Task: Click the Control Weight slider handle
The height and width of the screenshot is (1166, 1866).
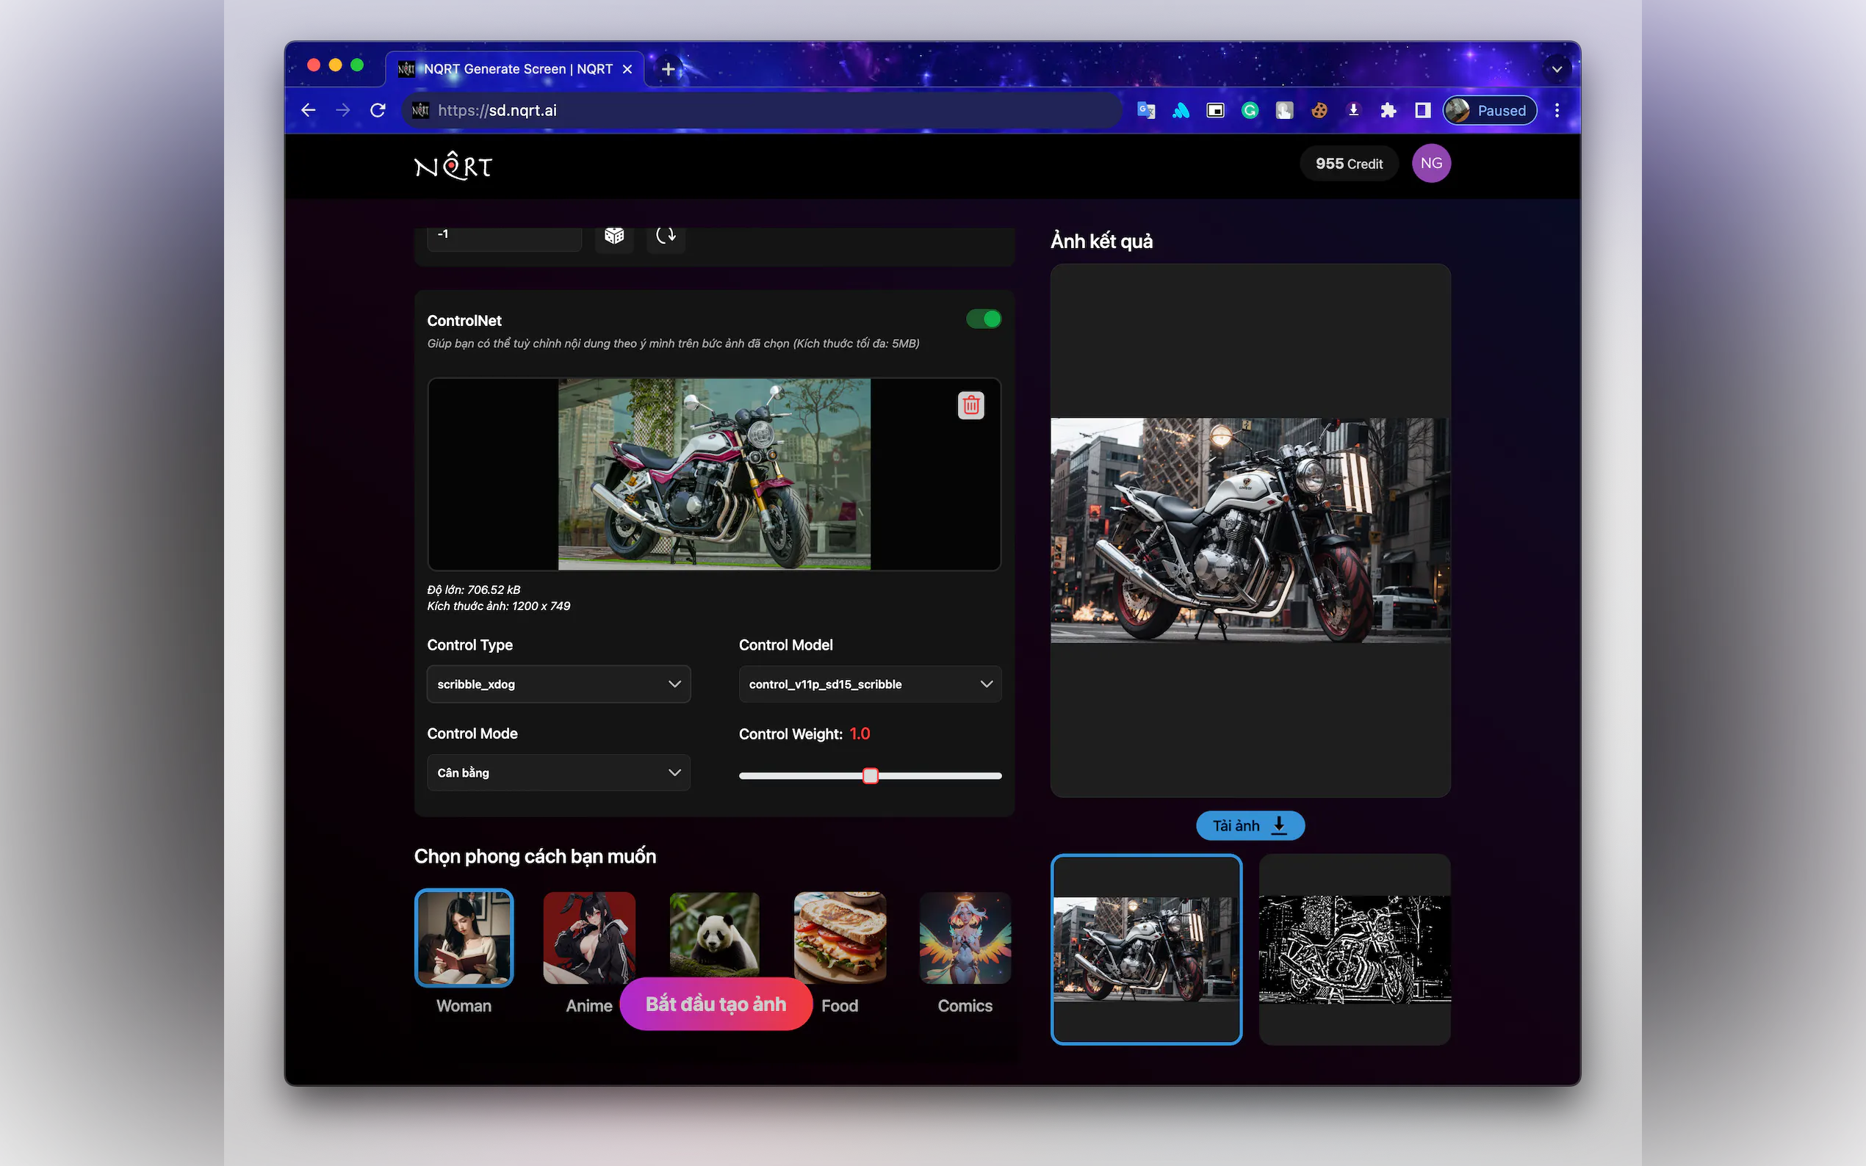Action: point(870,776)
